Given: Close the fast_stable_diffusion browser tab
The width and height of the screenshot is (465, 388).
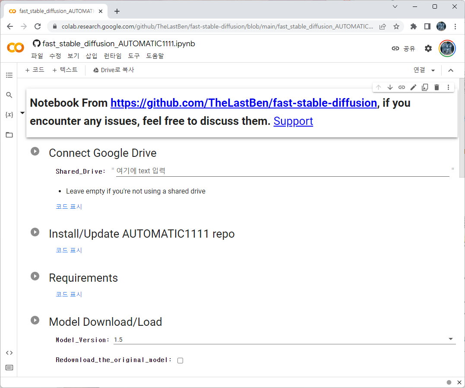Looking at the screenshot, I should pyautogui.click(x=101, y=11).
